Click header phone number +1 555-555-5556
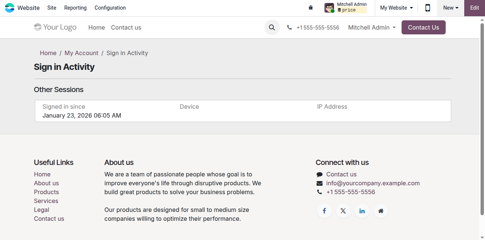Viewport: 485px width, 240px height. 318,27
